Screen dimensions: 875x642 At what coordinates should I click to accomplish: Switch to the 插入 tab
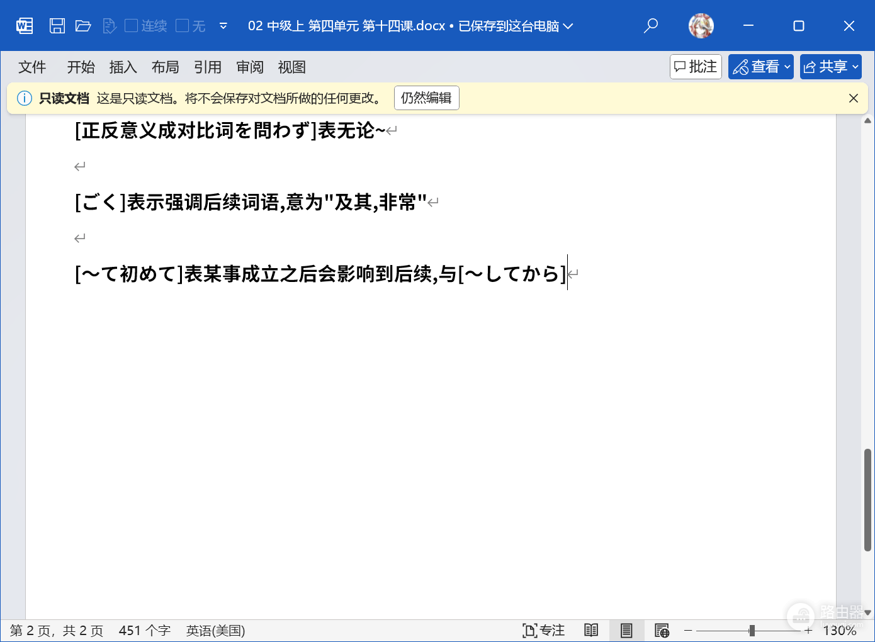coord(123,67)
